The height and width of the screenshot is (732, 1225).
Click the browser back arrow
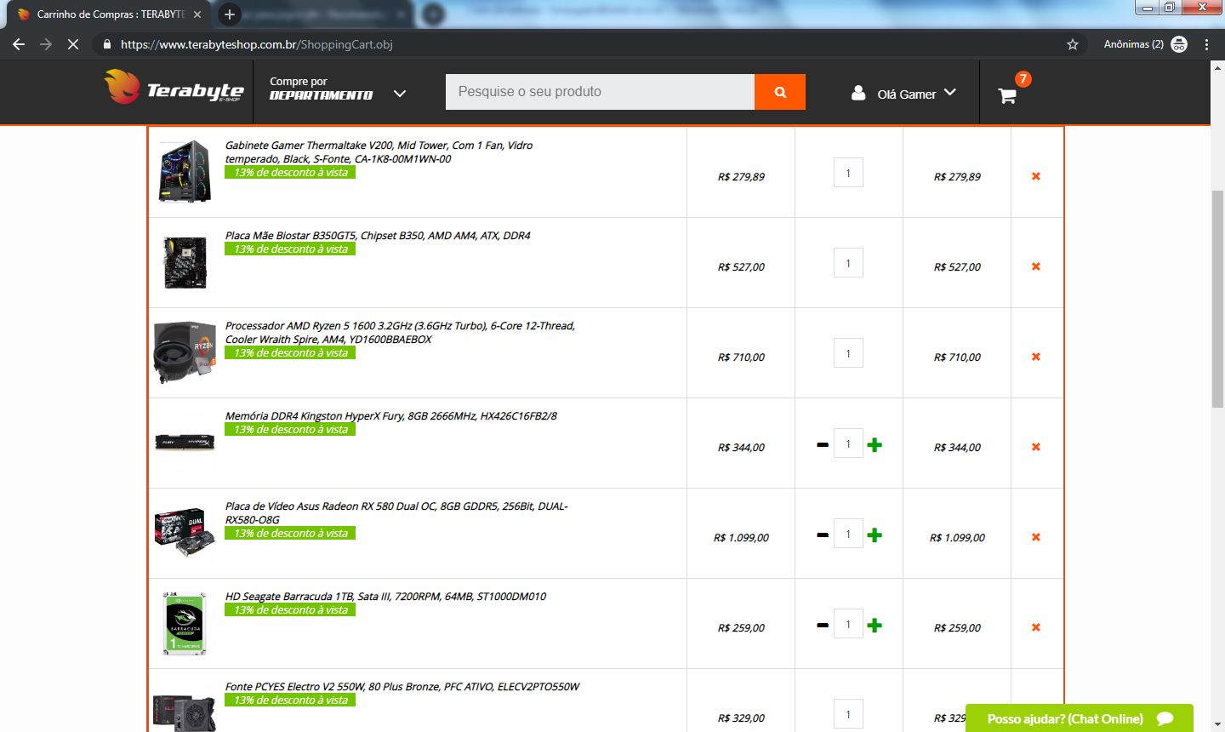click(19, 44)
